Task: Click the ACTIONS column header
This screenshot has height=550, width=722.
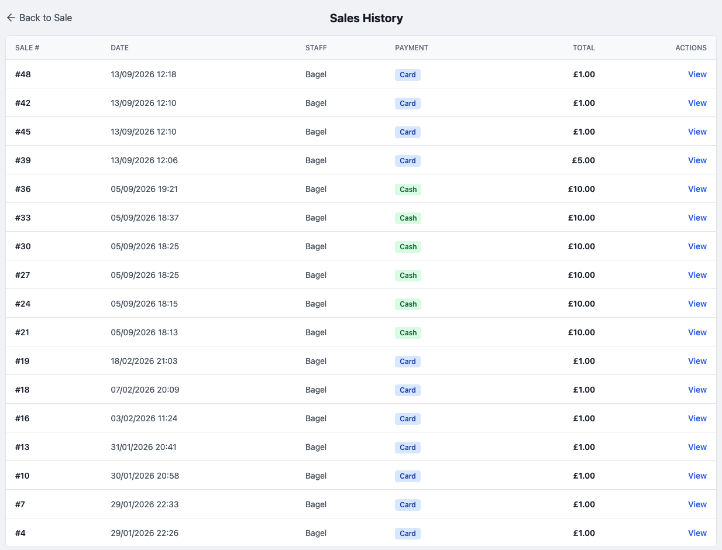Action: click(691, 48)
